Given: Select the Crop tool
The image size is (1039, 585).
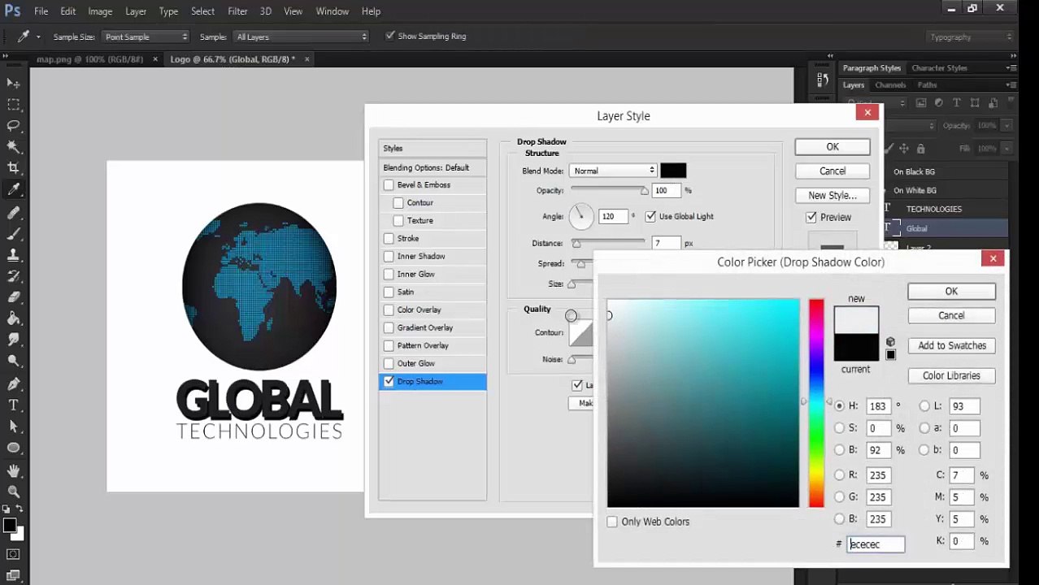Looking at the screenshot, I should point(13,167).
